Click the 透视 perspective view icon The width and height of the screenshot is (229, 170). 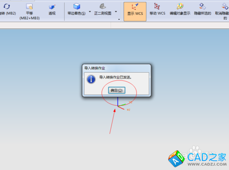tap(52, 10)
